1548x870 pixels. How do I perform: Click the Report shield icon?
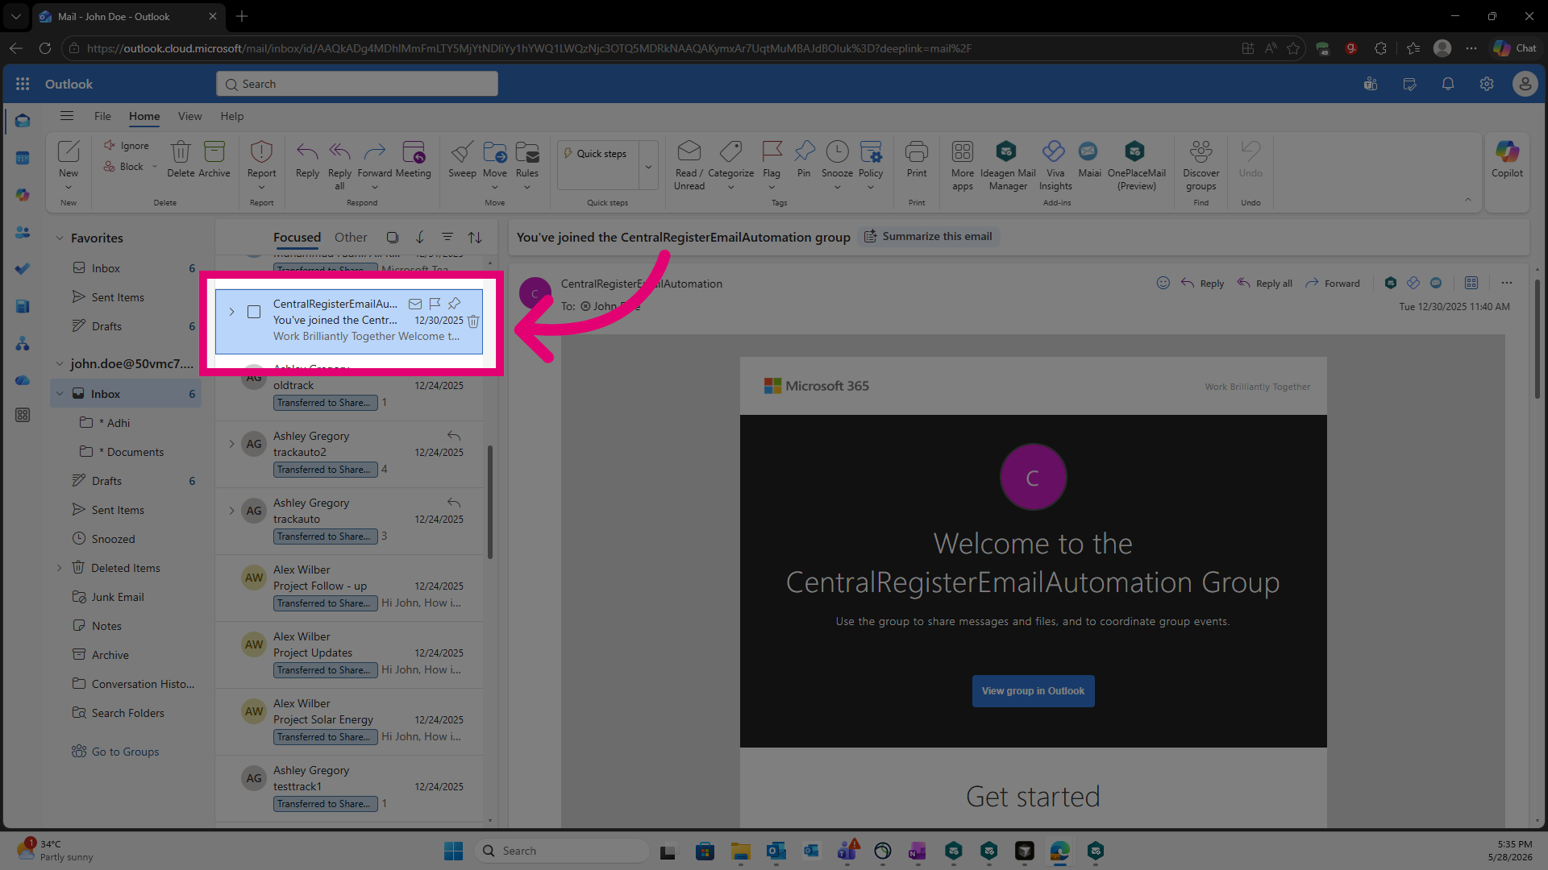pos(261,151)
